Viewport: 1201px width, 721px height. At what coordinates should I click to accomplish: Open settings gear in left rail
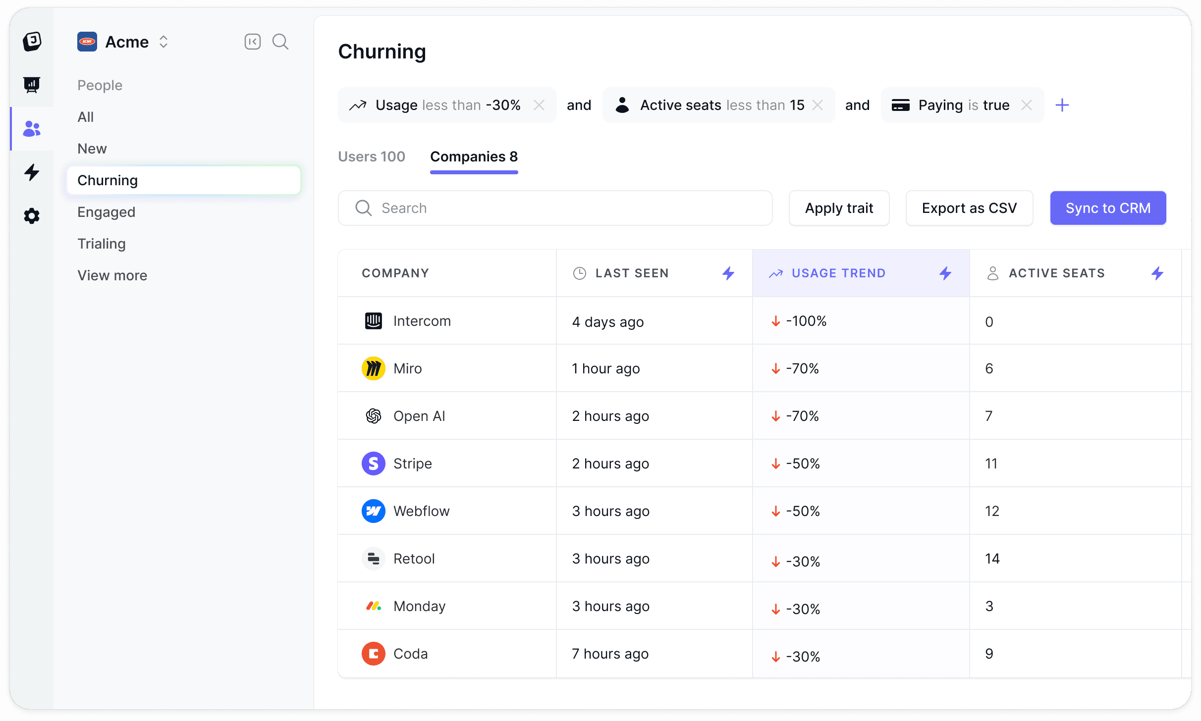[x=32, y=216]
